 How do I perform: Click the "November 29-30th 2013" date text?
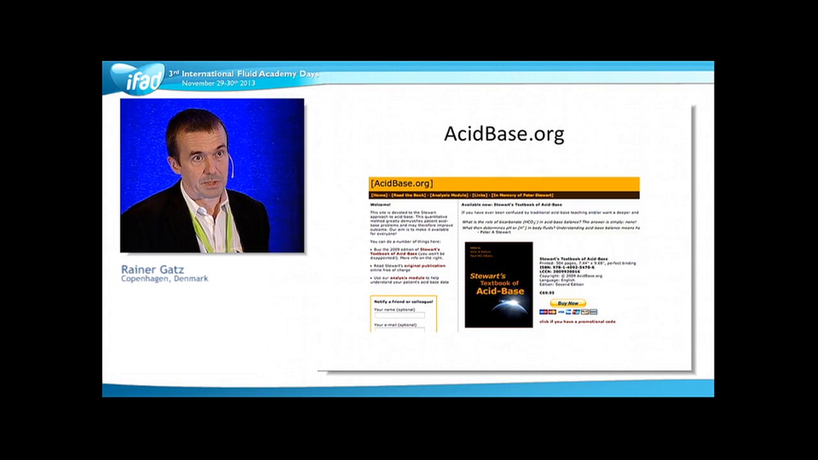(x=219, y=84)
